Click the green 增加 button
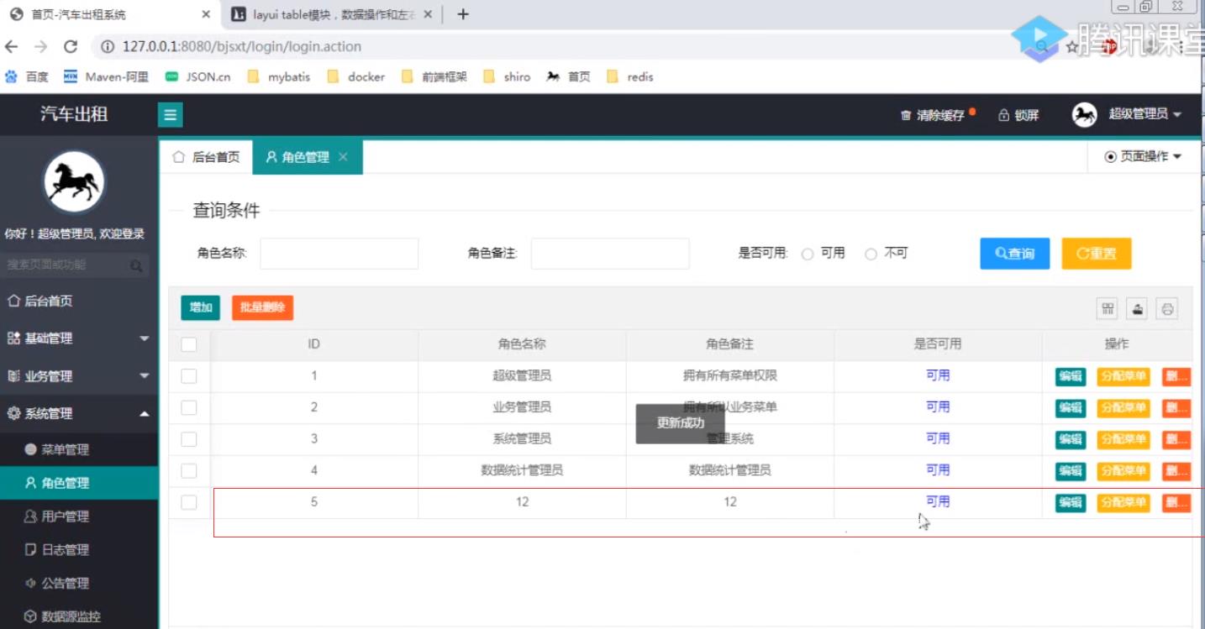Viewport: 1205px width, 629px height. [200, 307]
